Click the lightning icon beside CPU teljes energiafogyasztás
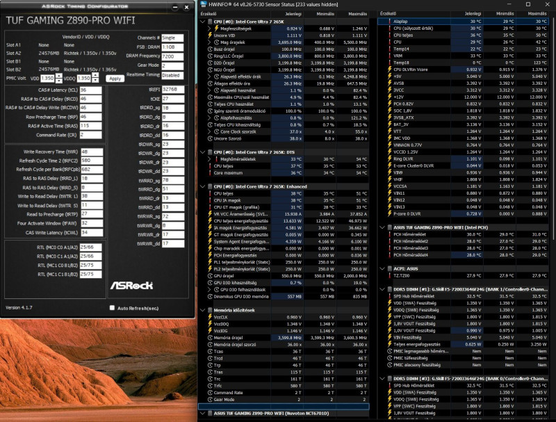Screen dimensions: 556x422 [x=210, y=221]
